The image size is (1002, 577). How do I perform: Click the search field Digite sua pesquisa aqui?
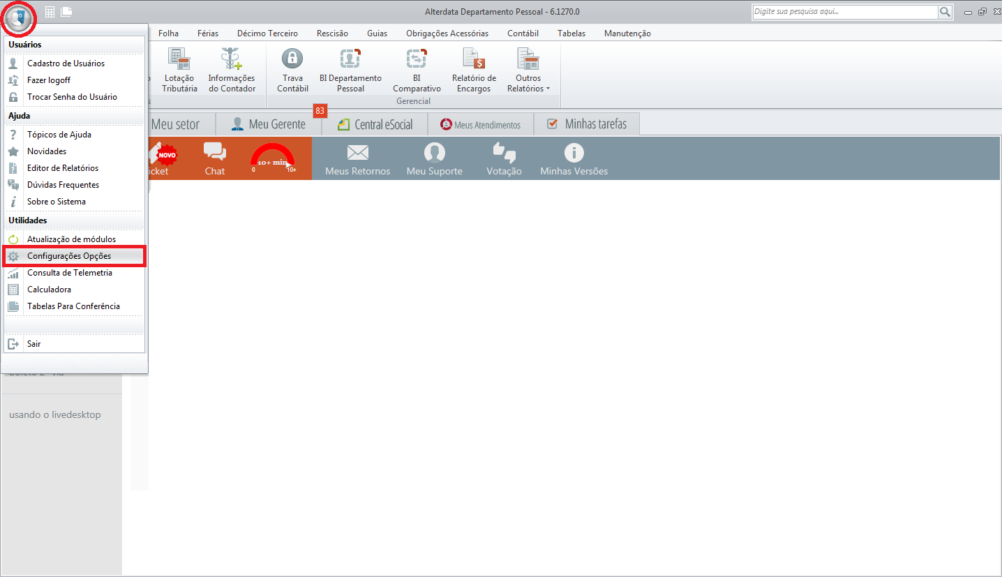pos(845,12)
